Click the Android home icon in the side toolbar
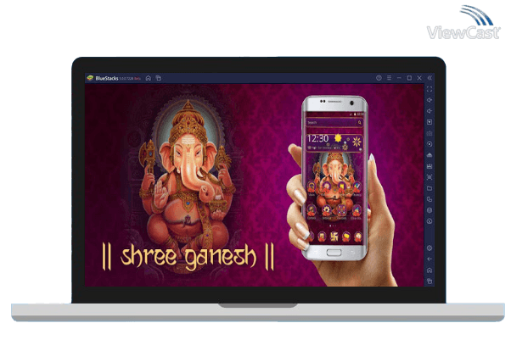 [430, 270]
